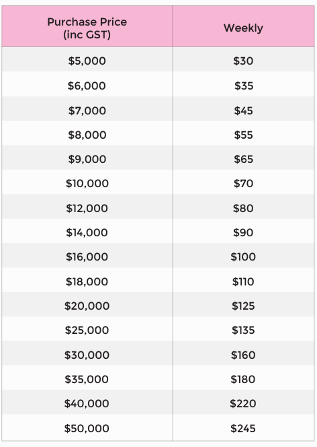317x447 pixels.
Task: Select the $30,000 purchase price
Action: pos(87,355)
